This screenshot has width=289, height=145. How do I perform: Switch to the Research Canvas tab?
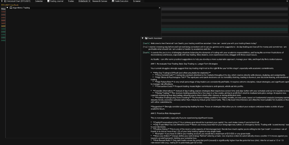[100, 1]
